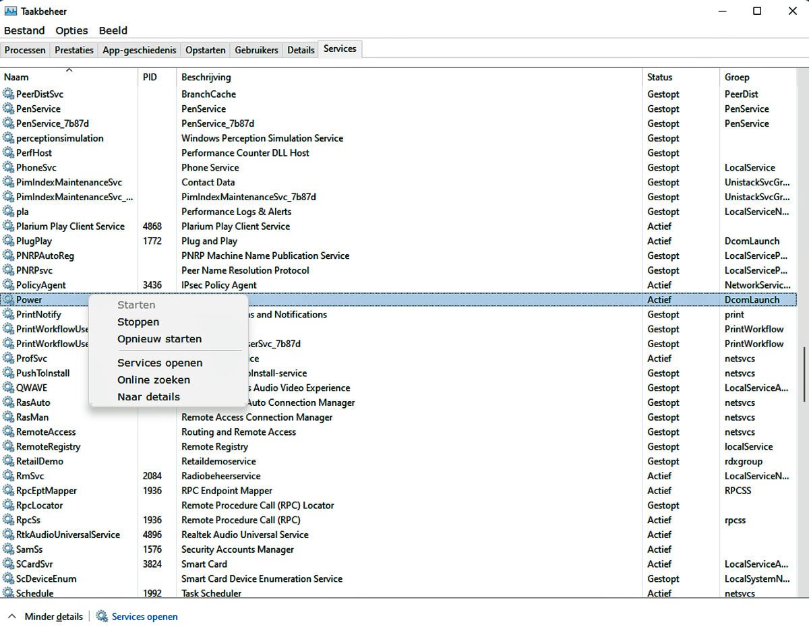
Task: Sort by the Groep column header
Action: click(758, 77)
